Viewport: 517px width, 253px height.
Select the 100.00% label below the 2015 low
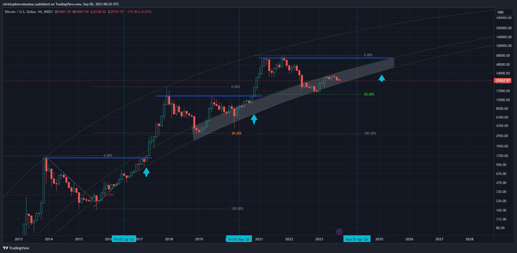pyautogui.click(x=237, y=209)
